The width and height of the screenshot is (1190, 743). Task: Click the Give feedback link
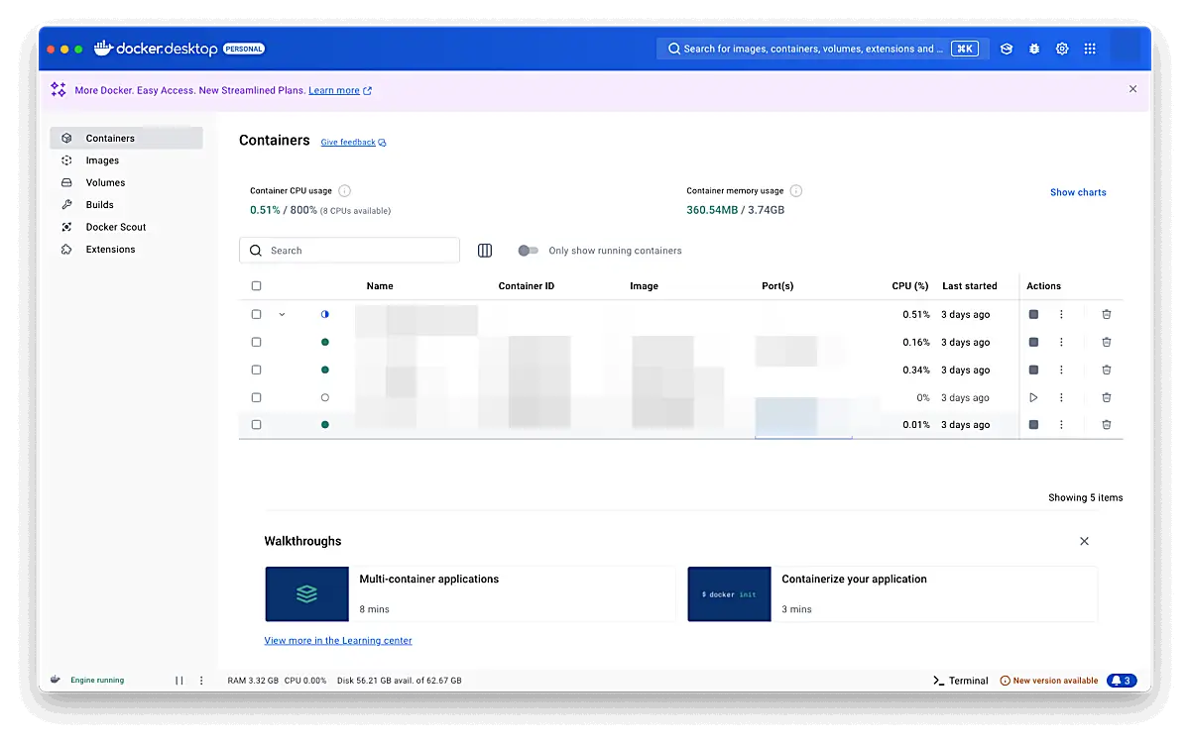(353, 143)
